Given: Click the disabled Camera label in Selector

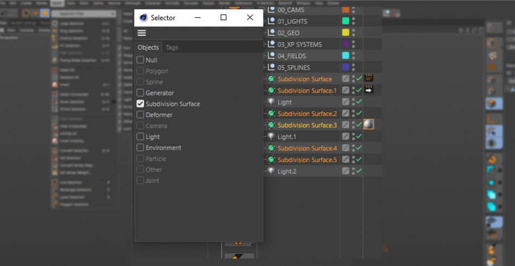Looking at the screenshot, I should click(x=156, y=125).
